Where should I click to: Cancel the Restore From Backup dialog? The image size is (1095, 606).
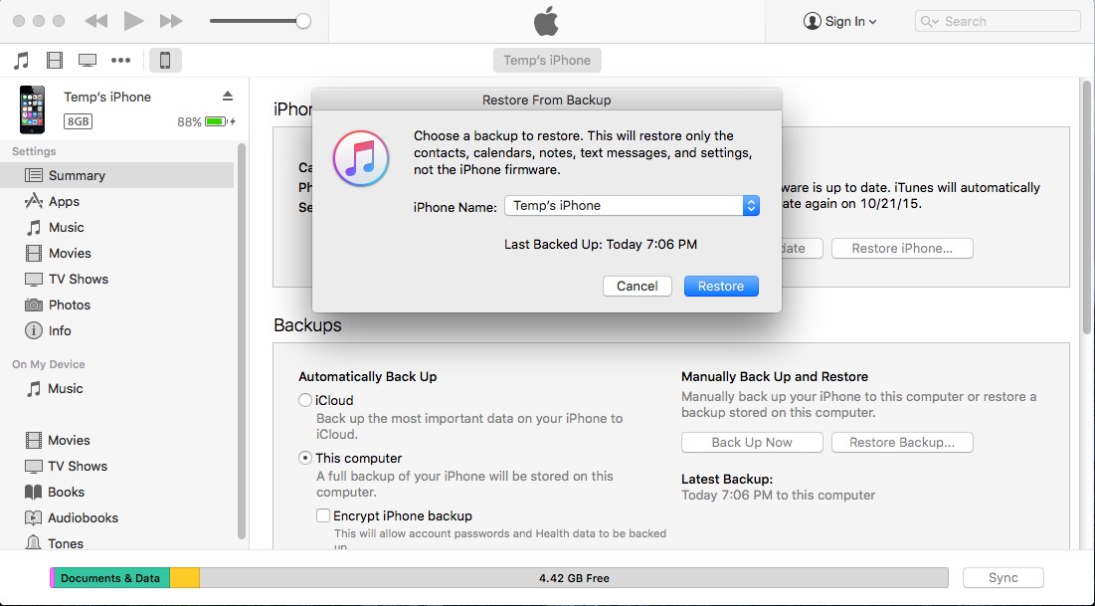pyautogui.click(x=637, y=286)
